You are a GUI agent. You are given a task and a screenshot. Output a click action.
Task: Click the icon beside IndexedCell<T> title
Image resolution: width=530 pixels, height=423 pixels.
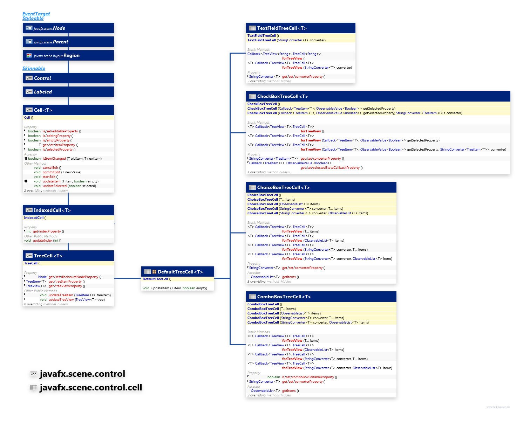coord(29,210)
